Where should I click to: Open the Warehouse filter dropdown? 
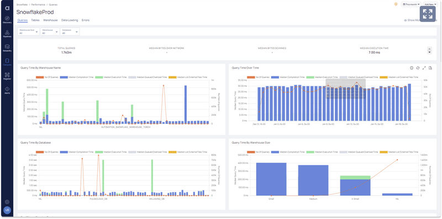[x=50, y=32]
